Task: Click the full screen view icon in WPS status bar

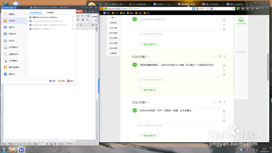Action: (47, 144)
